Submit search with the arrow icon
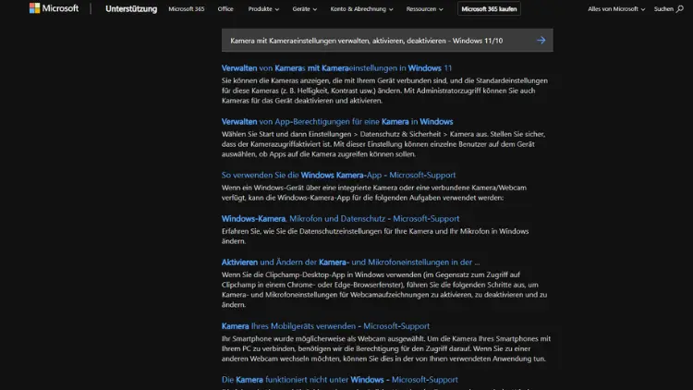Image resolution: width=693 pixels, height=390 pixels. tap(541, 41)
